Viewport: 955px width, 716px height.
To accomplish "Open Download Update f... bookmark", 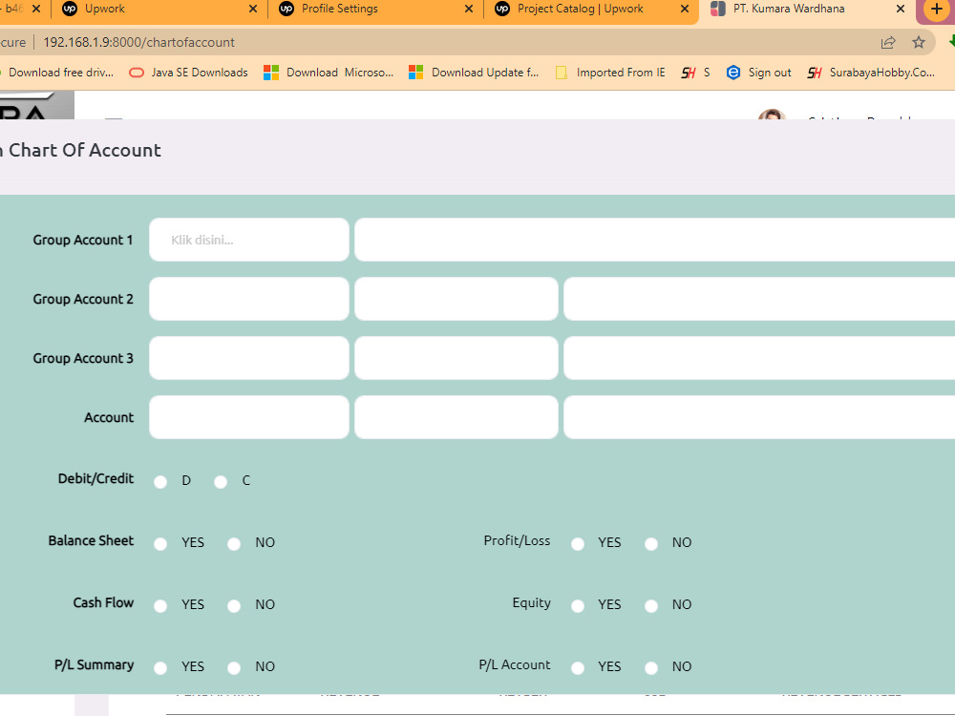I will (474, 73).
